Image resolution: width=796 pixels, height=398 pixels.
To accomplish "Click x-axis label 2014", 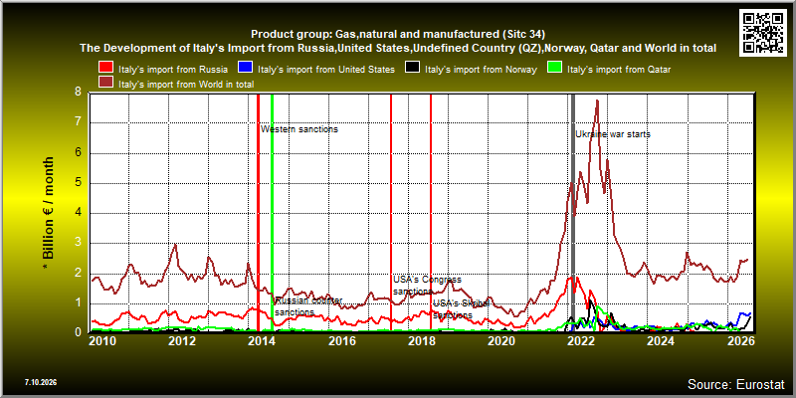I will click(263, 341).
